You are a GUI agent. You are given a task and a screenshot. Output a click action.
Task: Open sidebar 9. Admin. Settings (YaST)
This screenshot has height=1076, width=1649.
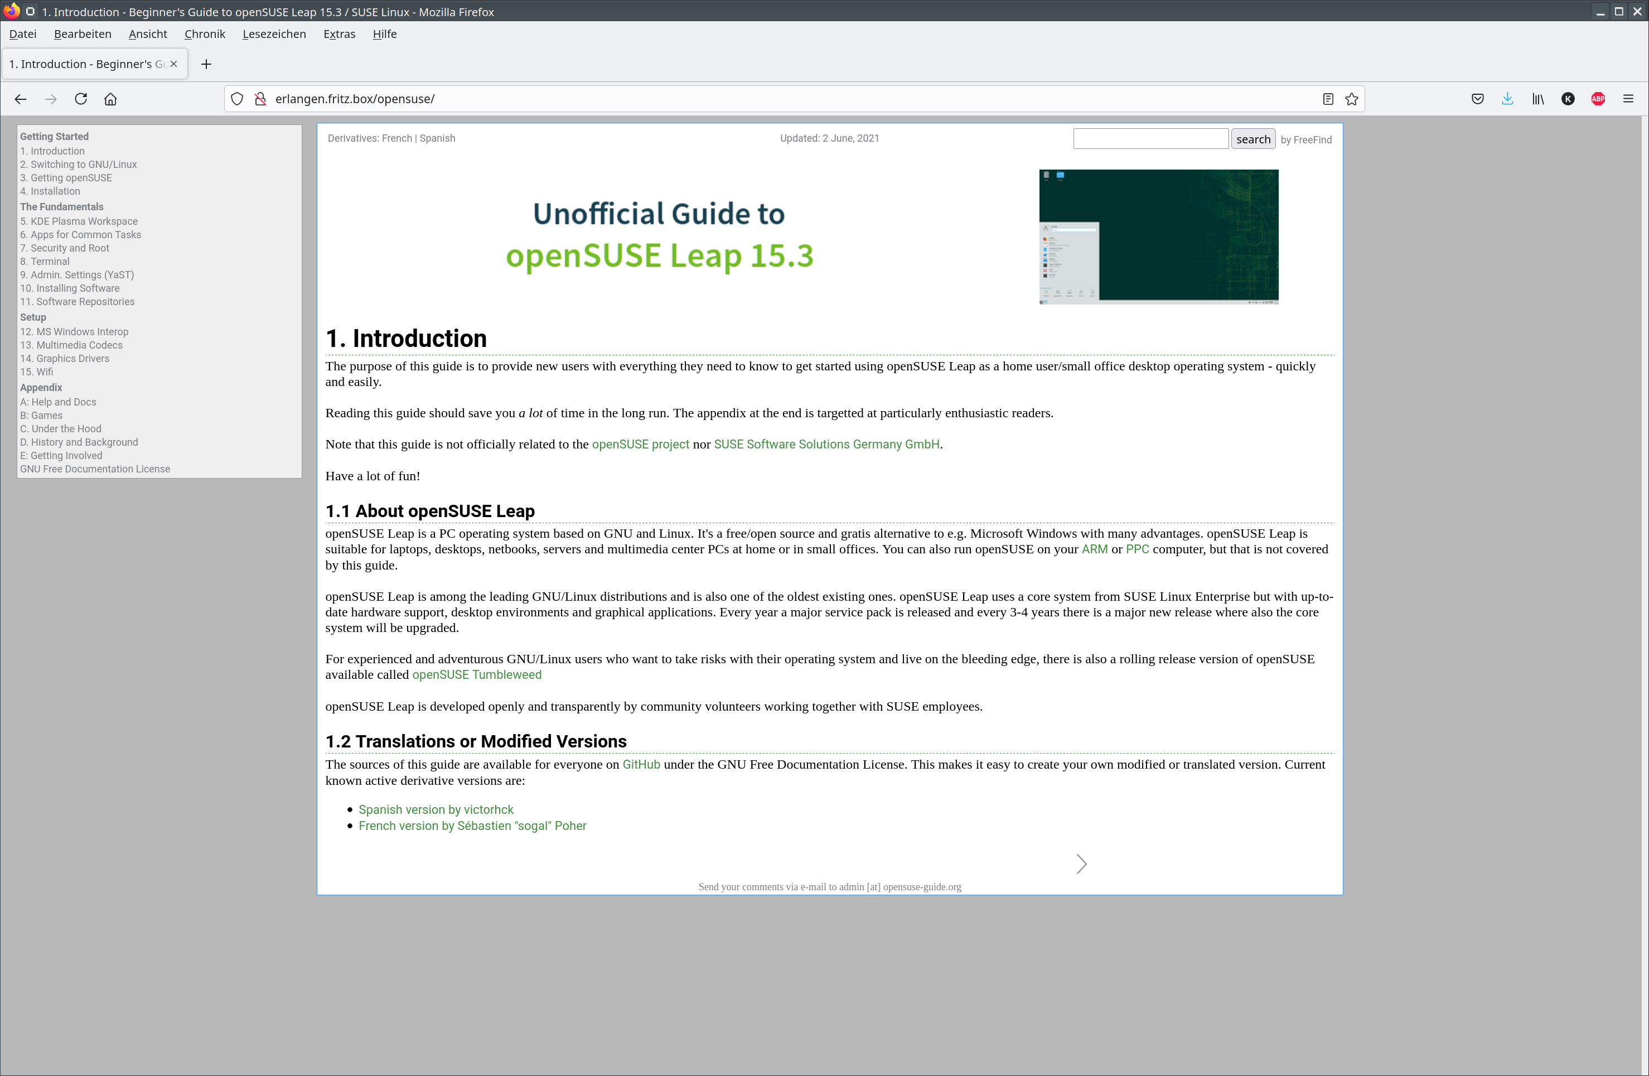(x=77, y=275)
